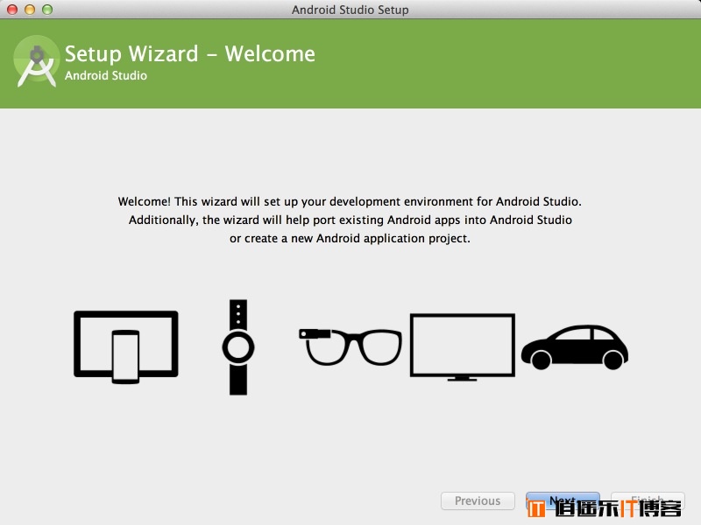Continue with the Next button

[563, 500]
